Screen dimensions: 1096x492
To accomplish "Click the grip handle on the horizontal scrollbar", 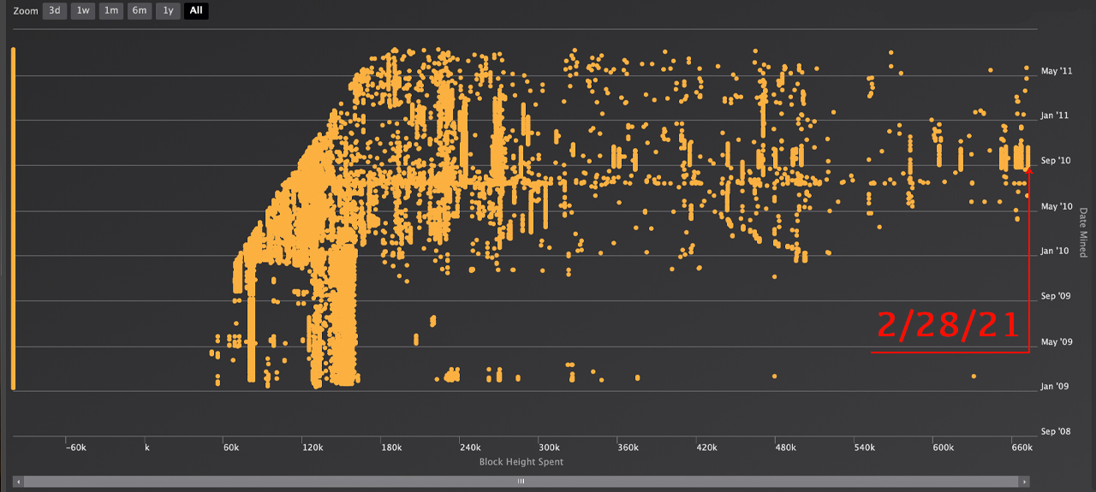I will click(x=521, y=482).
